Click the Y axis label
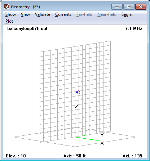The height and width of the screenshot is (161, 150). pyautogui.click(x=102, y=135)
